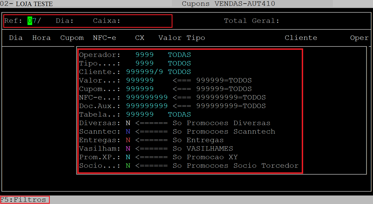The width and height of the screenshot is (373, 204).
Task: Click '999999=TODOS' hint on Valor row
Action: tap(224, 80)
